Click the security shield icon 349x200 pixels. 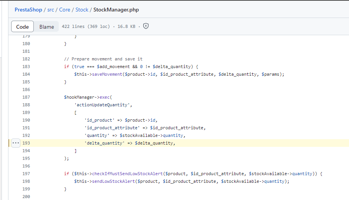[146, 26]
